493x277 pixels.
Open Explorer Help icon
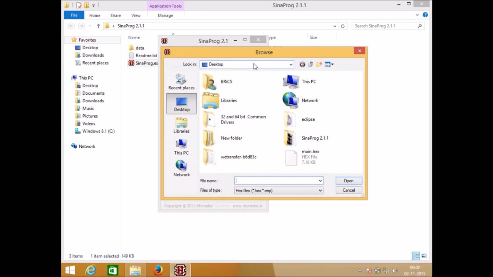point(425,15)
